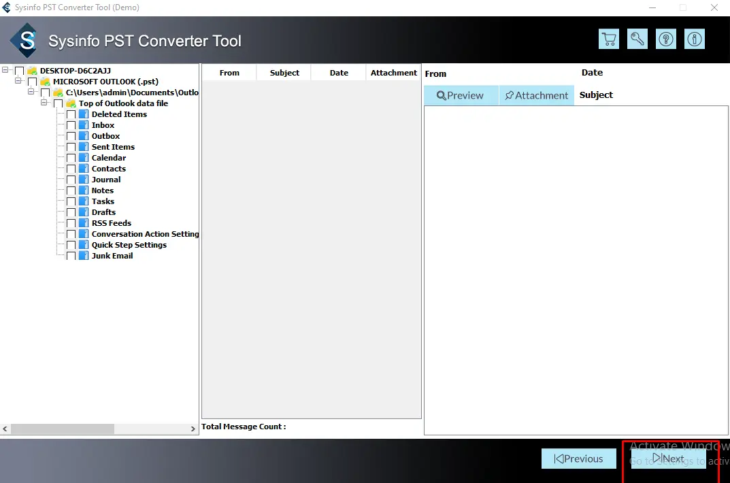Collapse the C:\Users\admin\Documents path node
The height and width of the screenshot is (483, 730).
tap(31, 91)
